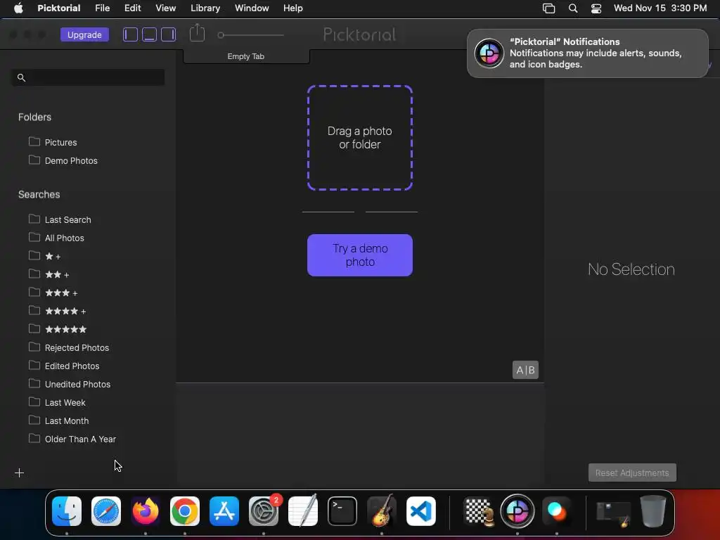Toggle the bottom filmstrip panel icon
The width and height of the screenshot is (720, 540).
point(149,35)
